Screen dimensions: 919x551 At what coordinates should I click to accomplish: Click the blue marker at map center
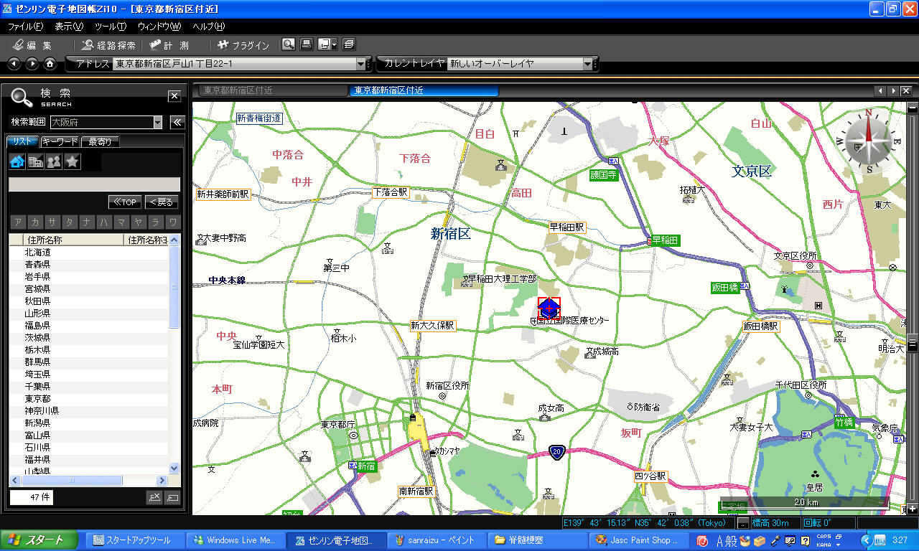[x=549, y=308]
